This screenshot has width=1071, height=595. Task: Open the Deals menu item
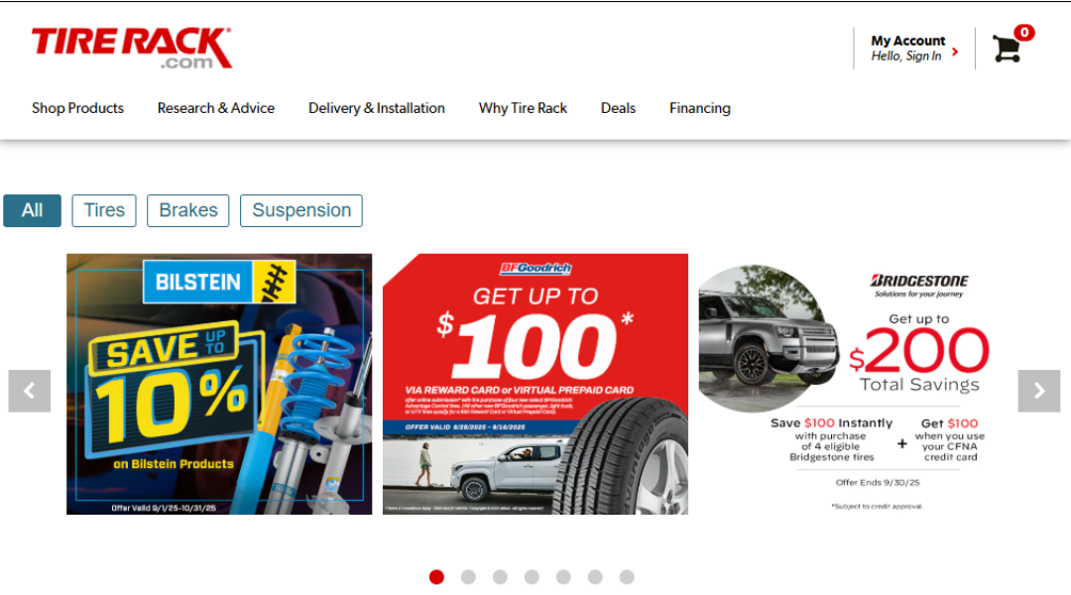pos(618,108)
